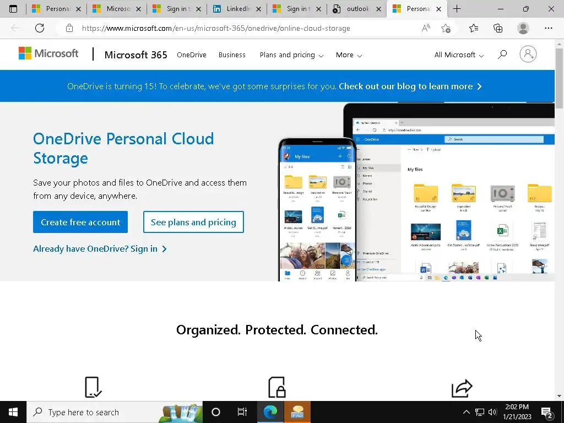The height and width of the screenshot is (423, 564).
Task: Click the site info lock icon
Action: [69, 28]
